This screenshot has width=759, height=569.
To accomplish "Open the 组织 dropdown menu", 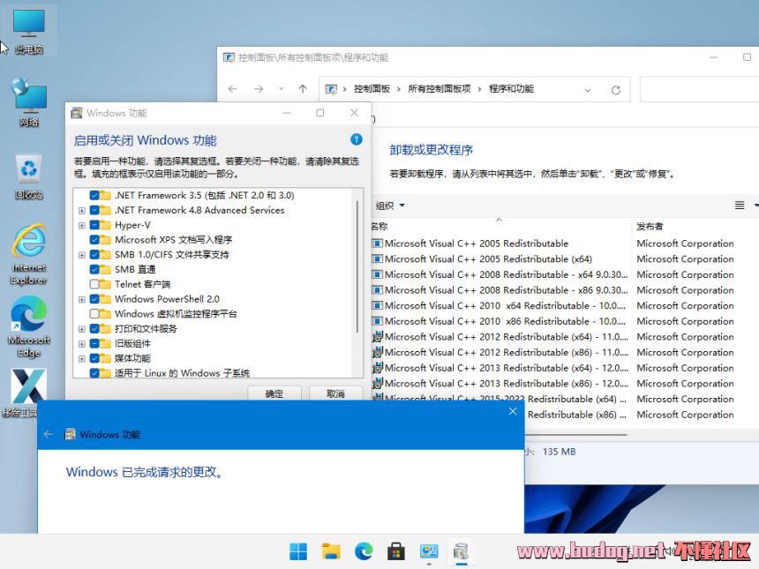I will click(x=390, y=206).
